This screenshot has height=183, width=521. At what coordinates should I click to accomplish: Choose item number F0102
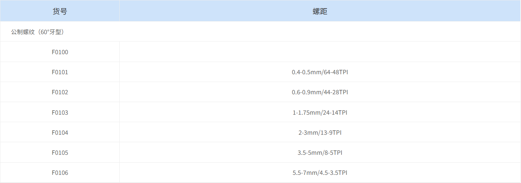pos(60,92)
